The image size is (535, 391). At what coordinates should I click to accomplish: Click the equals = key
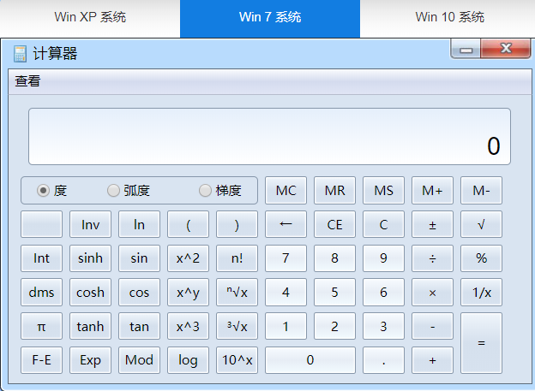(481, 343)
